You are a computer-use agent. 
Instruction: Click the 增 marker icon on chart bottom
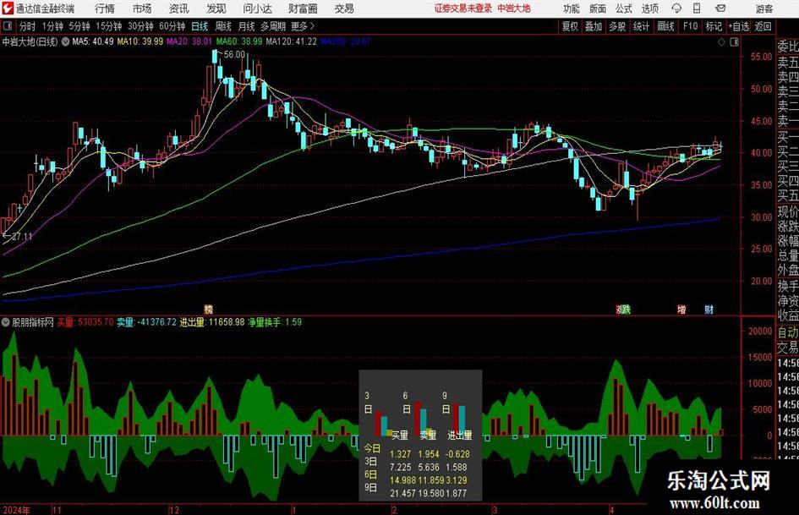point(681,309)
